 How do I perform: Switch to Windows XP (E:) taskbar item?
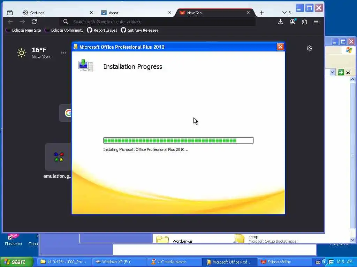click(120, 262)
